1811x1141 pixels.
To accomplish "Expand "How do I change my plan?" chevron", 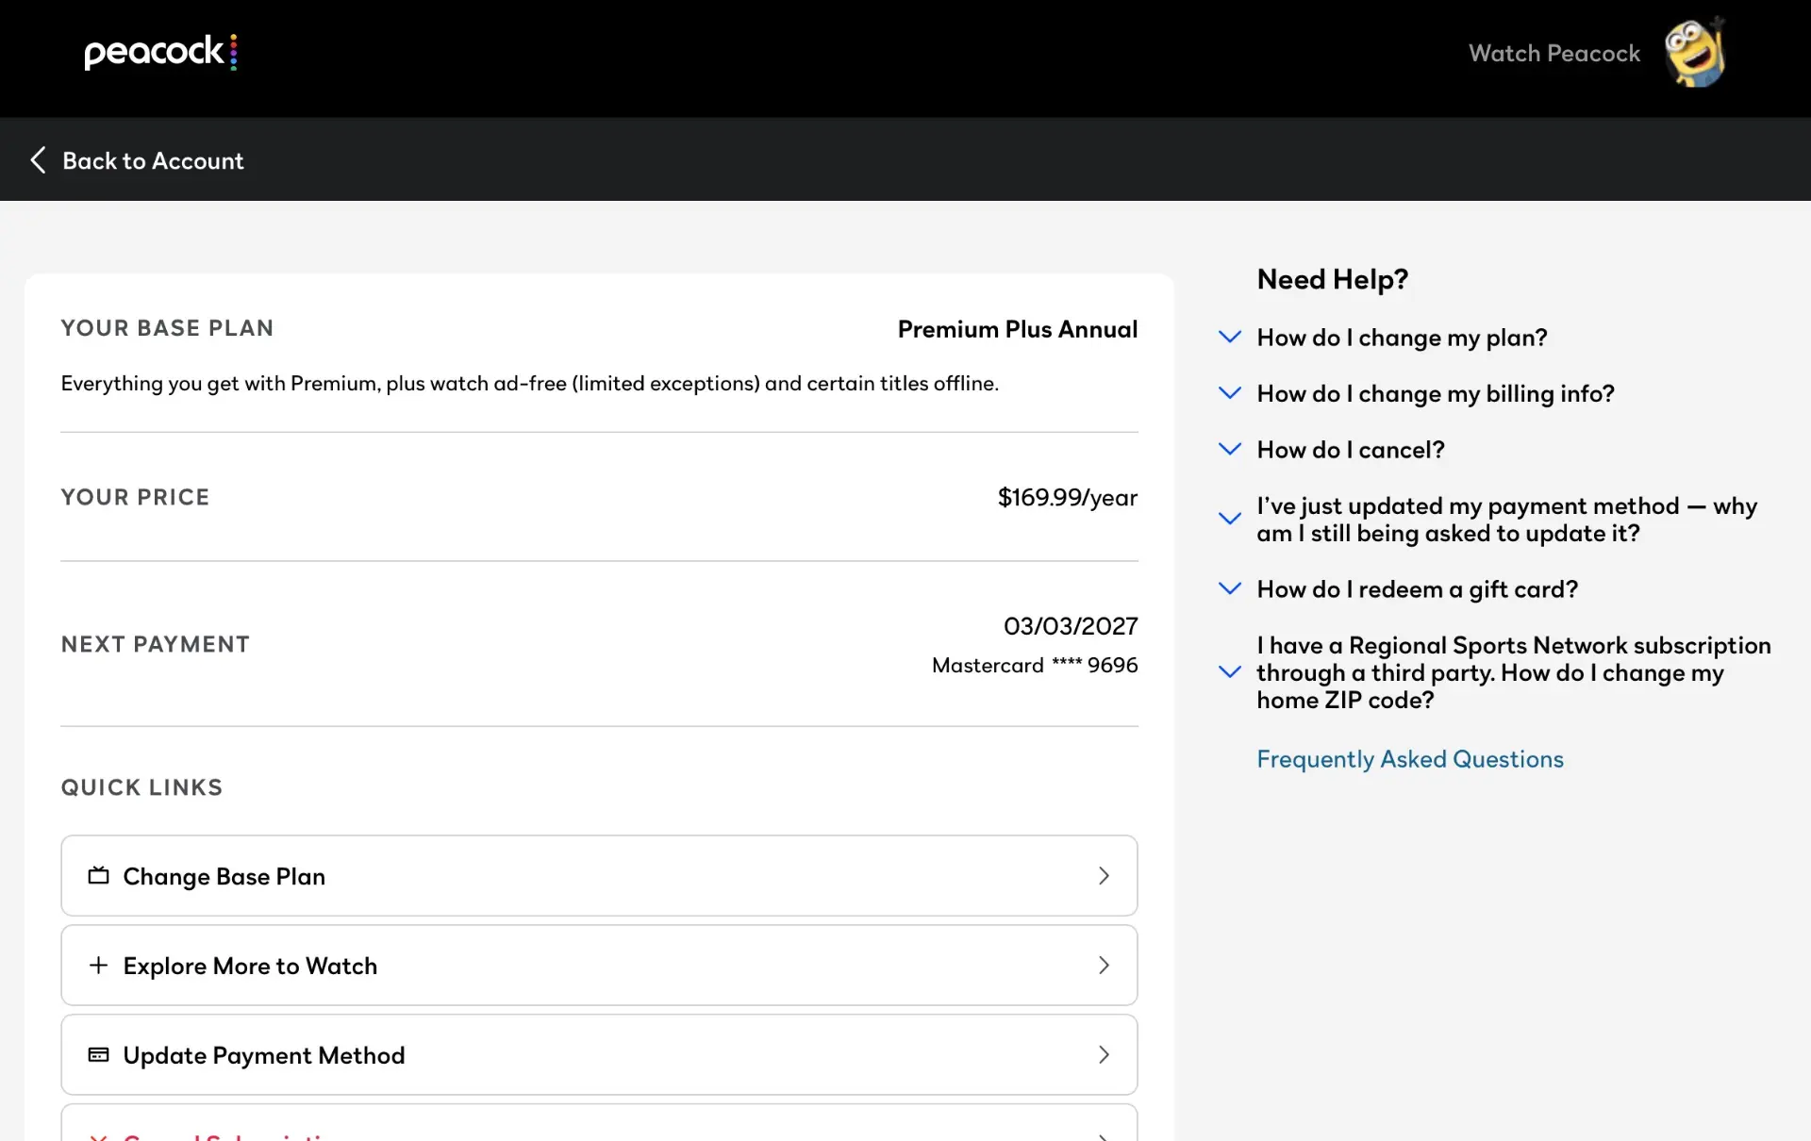I will 1230,337.
